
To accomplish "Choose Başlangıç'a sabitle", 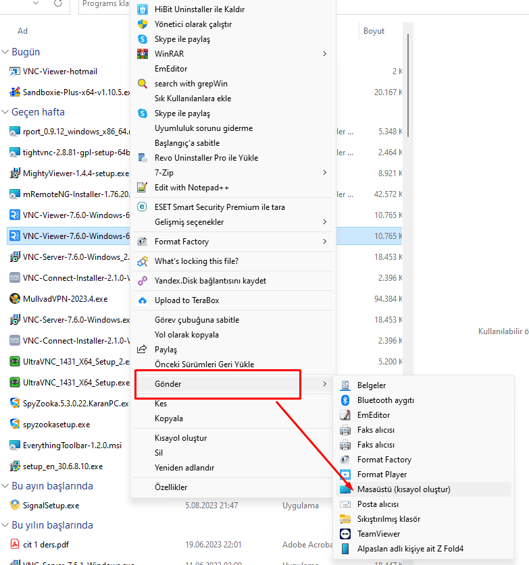I will tap(233, 143).
